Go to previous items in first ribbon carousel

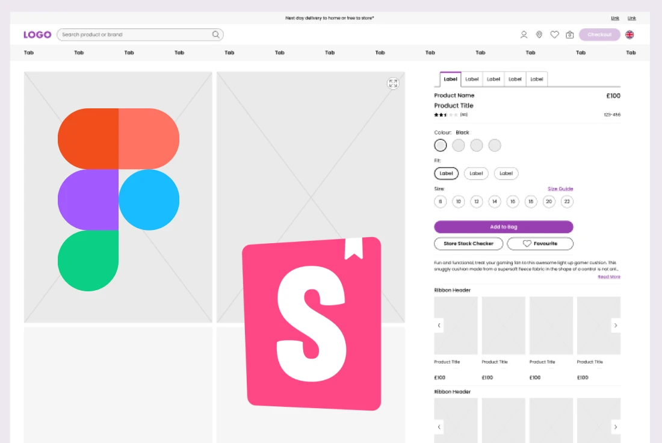439,326
